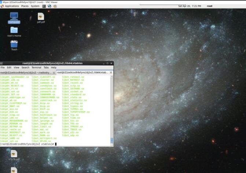Screen dimensions: 246x173
Task: Maximize the terminal window
Action: (x=107, y=64)
